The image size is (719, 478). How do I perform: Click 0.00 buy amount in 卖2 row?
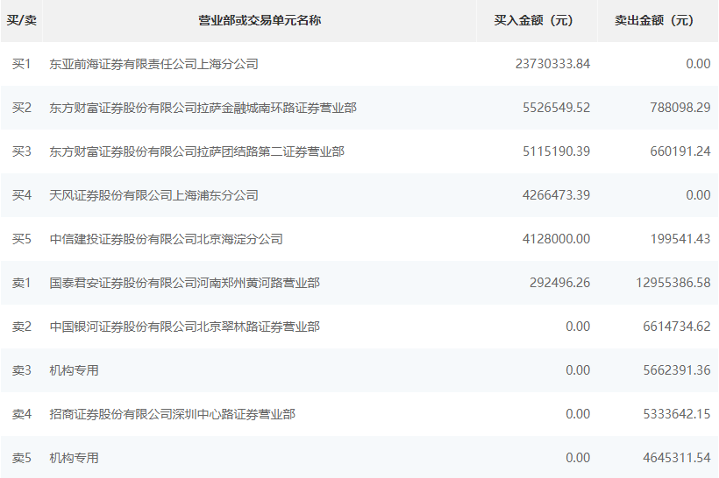coord(578,327)
